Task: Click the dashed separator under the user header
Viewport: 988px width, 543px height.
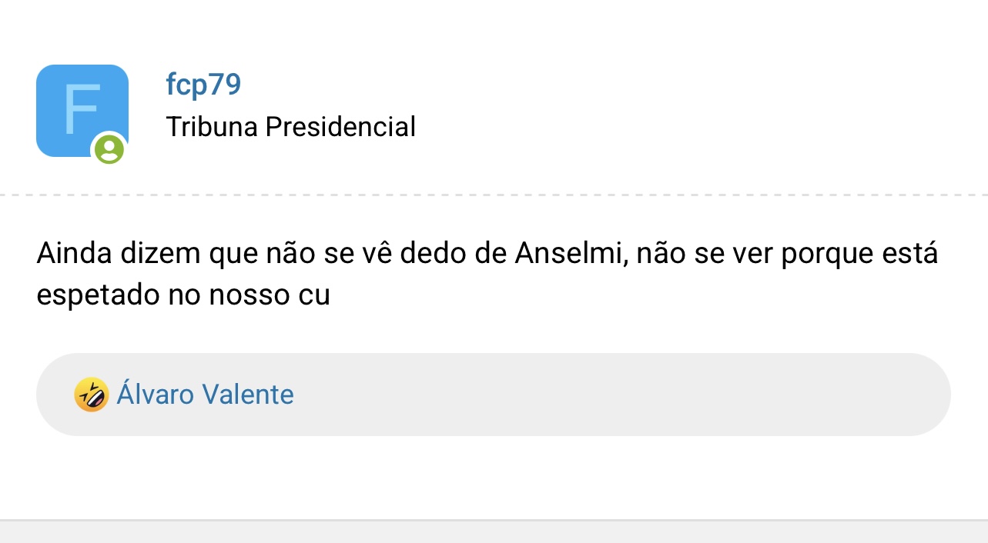Action: coord(494,195)
